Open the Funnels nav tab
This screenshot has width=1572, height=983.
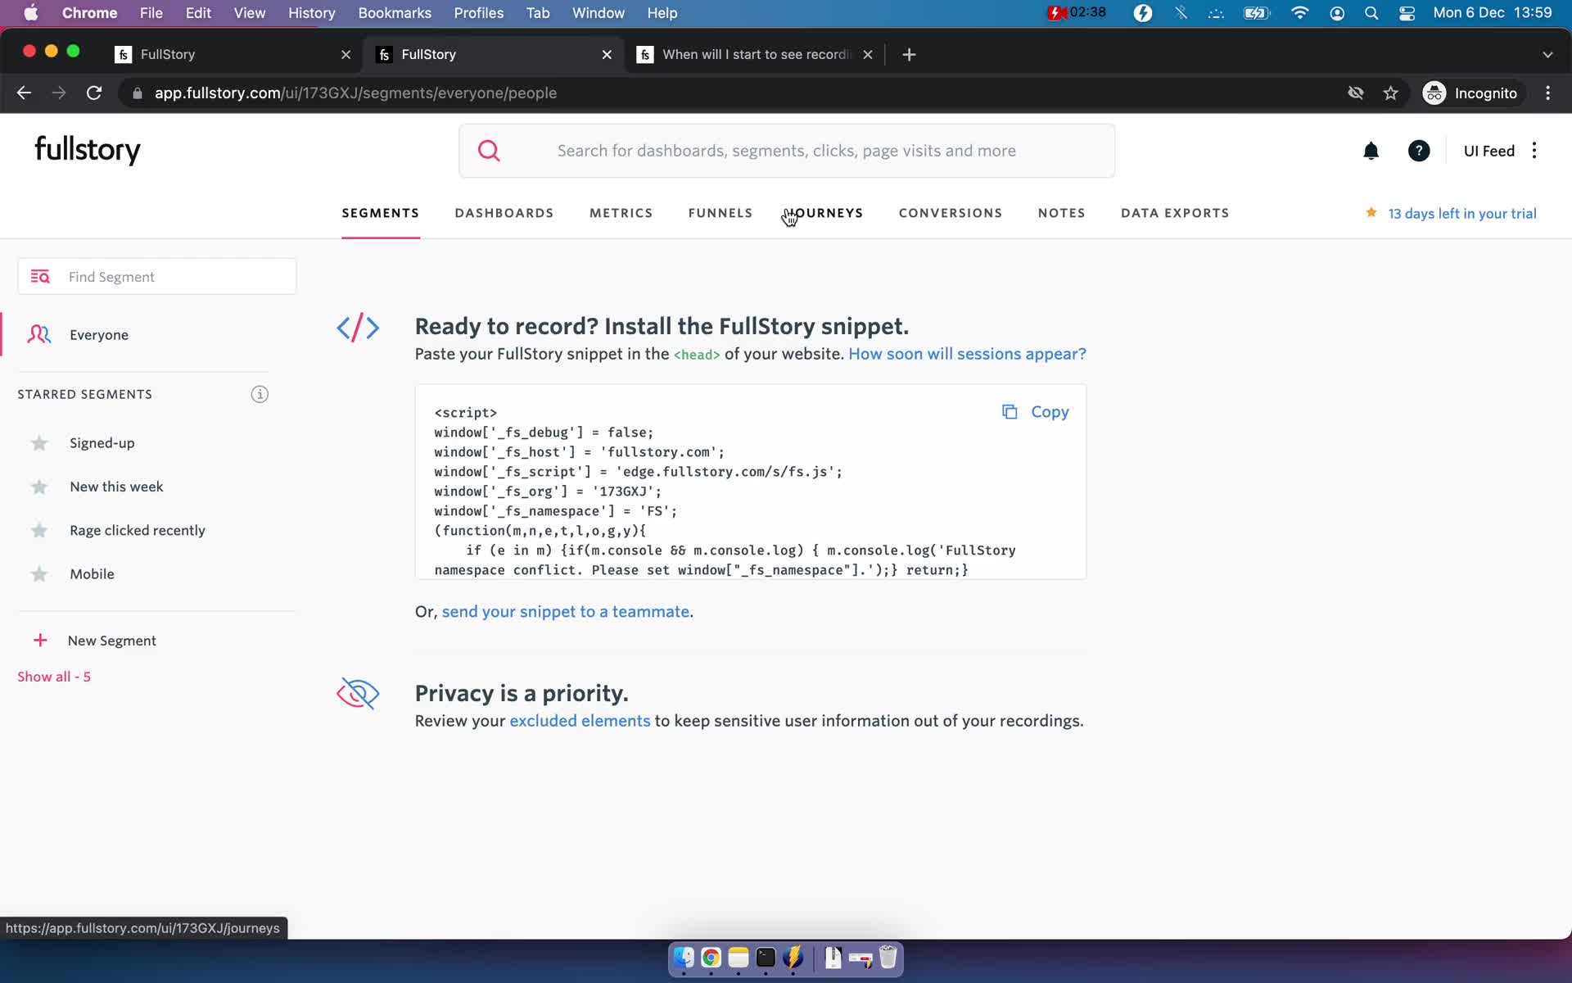(x=720, y=213)
